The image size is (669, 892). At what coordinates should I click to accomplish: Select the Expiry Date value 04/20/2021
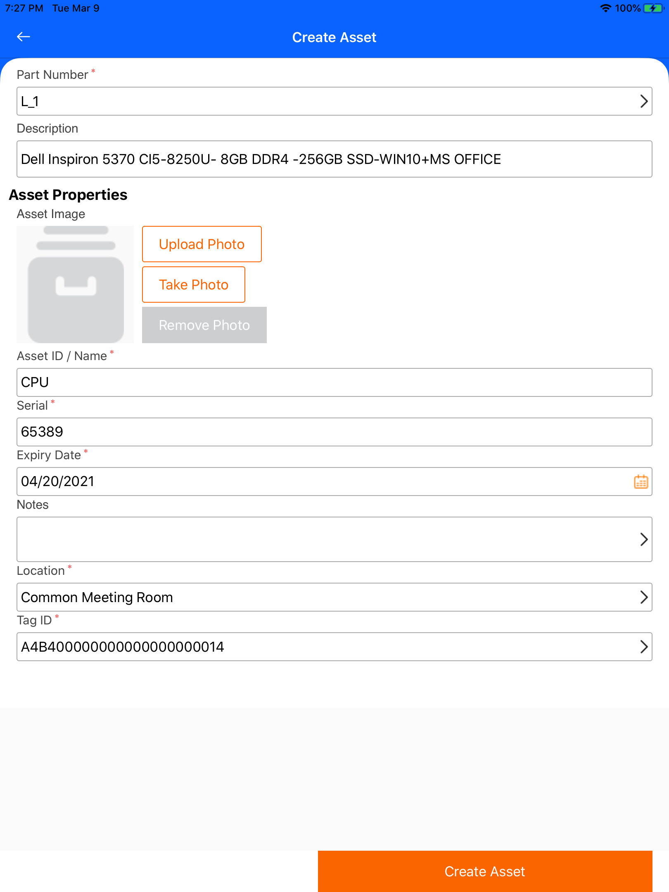[x=58, y=482]
